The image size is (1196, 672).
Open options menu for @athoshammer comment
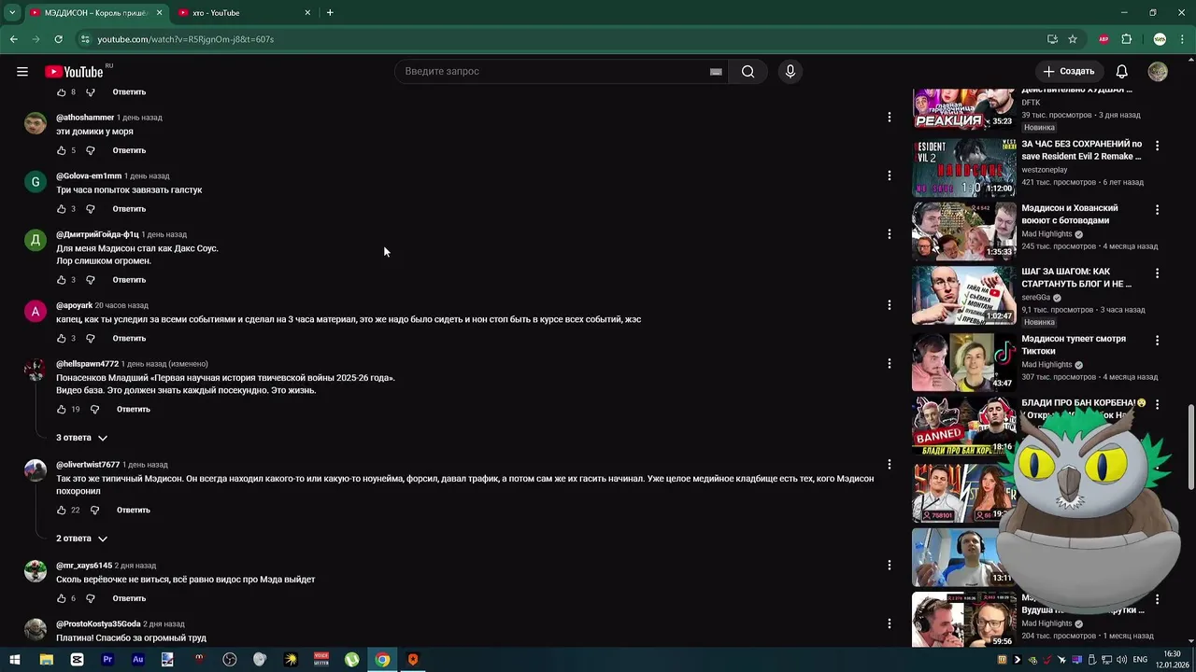(890, 118)
